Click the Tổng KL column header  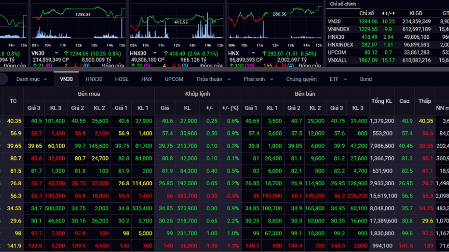coord(382,101)
